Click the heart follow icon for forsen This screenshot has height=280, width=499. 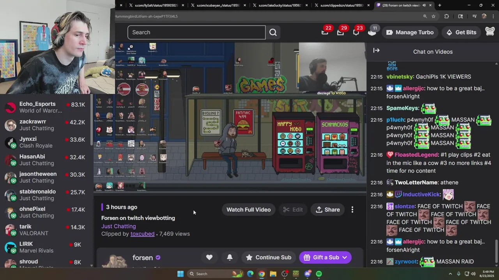point(209,257)
